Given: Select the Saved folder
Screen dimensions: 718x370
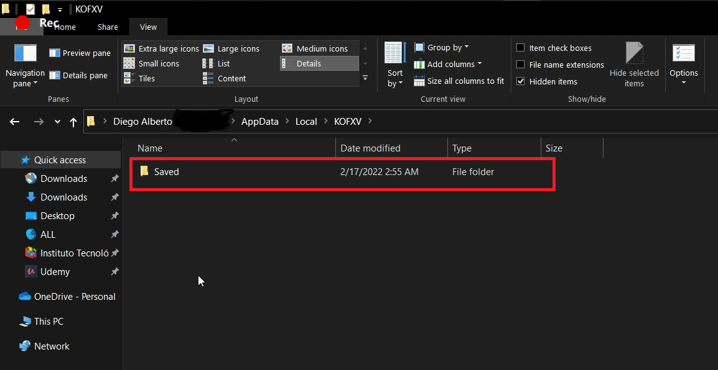Looking at the screenshot, I should (166, 172).
